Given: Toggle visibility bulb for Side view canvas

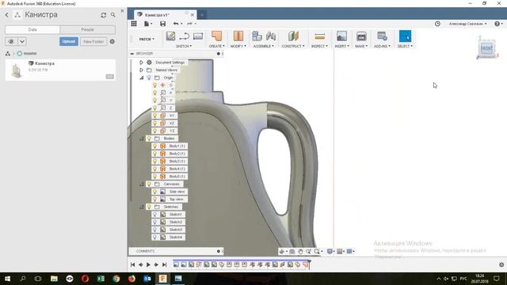Looking at the screenshot, I should [x=154, y=192].
